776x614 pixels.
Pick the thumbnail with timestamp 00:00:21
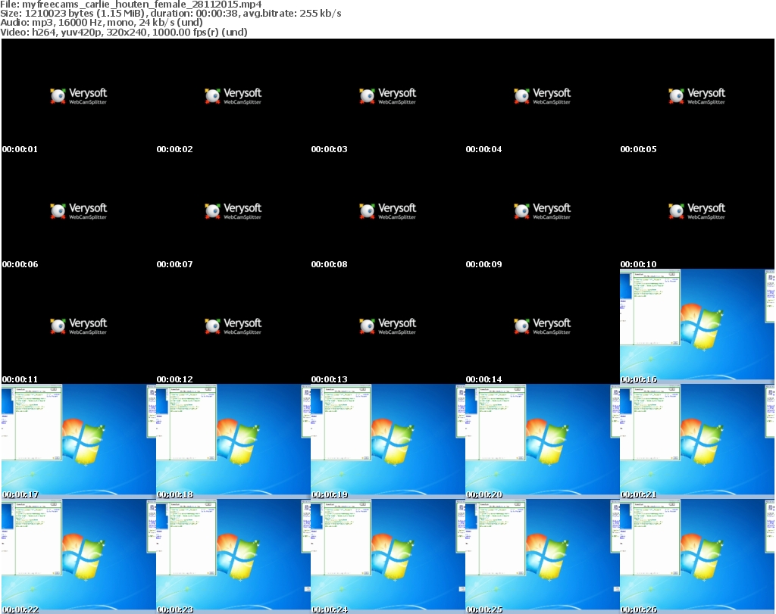(x=697, y=442)
